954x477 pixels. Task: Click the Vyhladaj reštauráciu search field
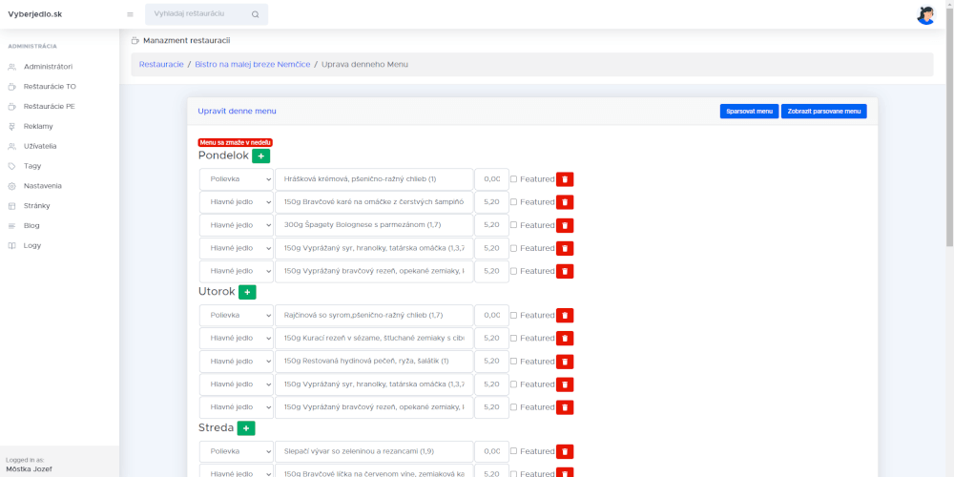click(x=198, y=14)
